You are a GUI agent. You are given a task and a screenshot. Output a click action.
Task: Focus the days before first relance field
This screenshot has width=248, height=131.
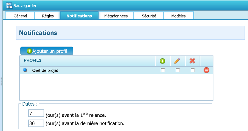(36, 113)
